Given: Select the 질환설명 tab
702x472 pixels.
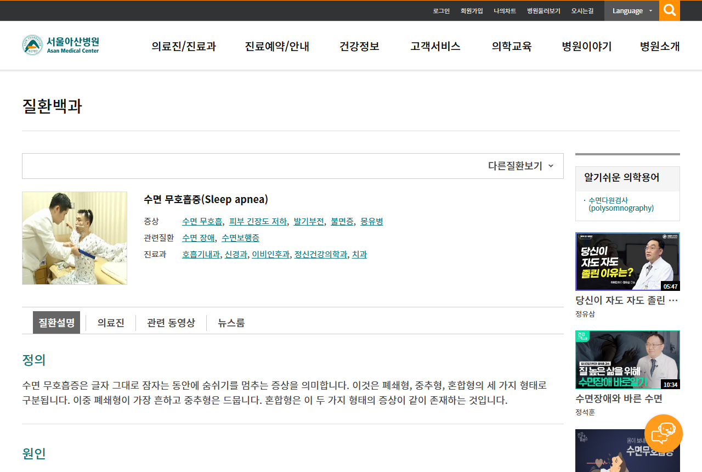Looking at the screenshot, I should [x=56, y=323].
